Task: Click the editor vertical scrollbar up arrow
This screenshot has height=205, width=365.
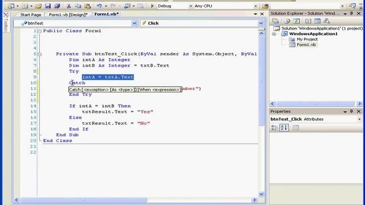Action: pos(261,33)
